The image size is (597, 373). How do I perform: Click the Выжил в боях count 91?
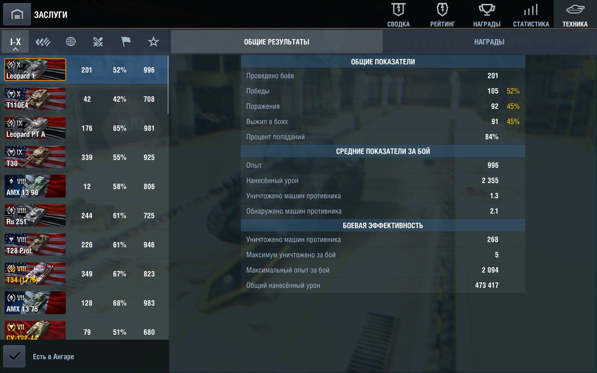[x=495, y=121]
